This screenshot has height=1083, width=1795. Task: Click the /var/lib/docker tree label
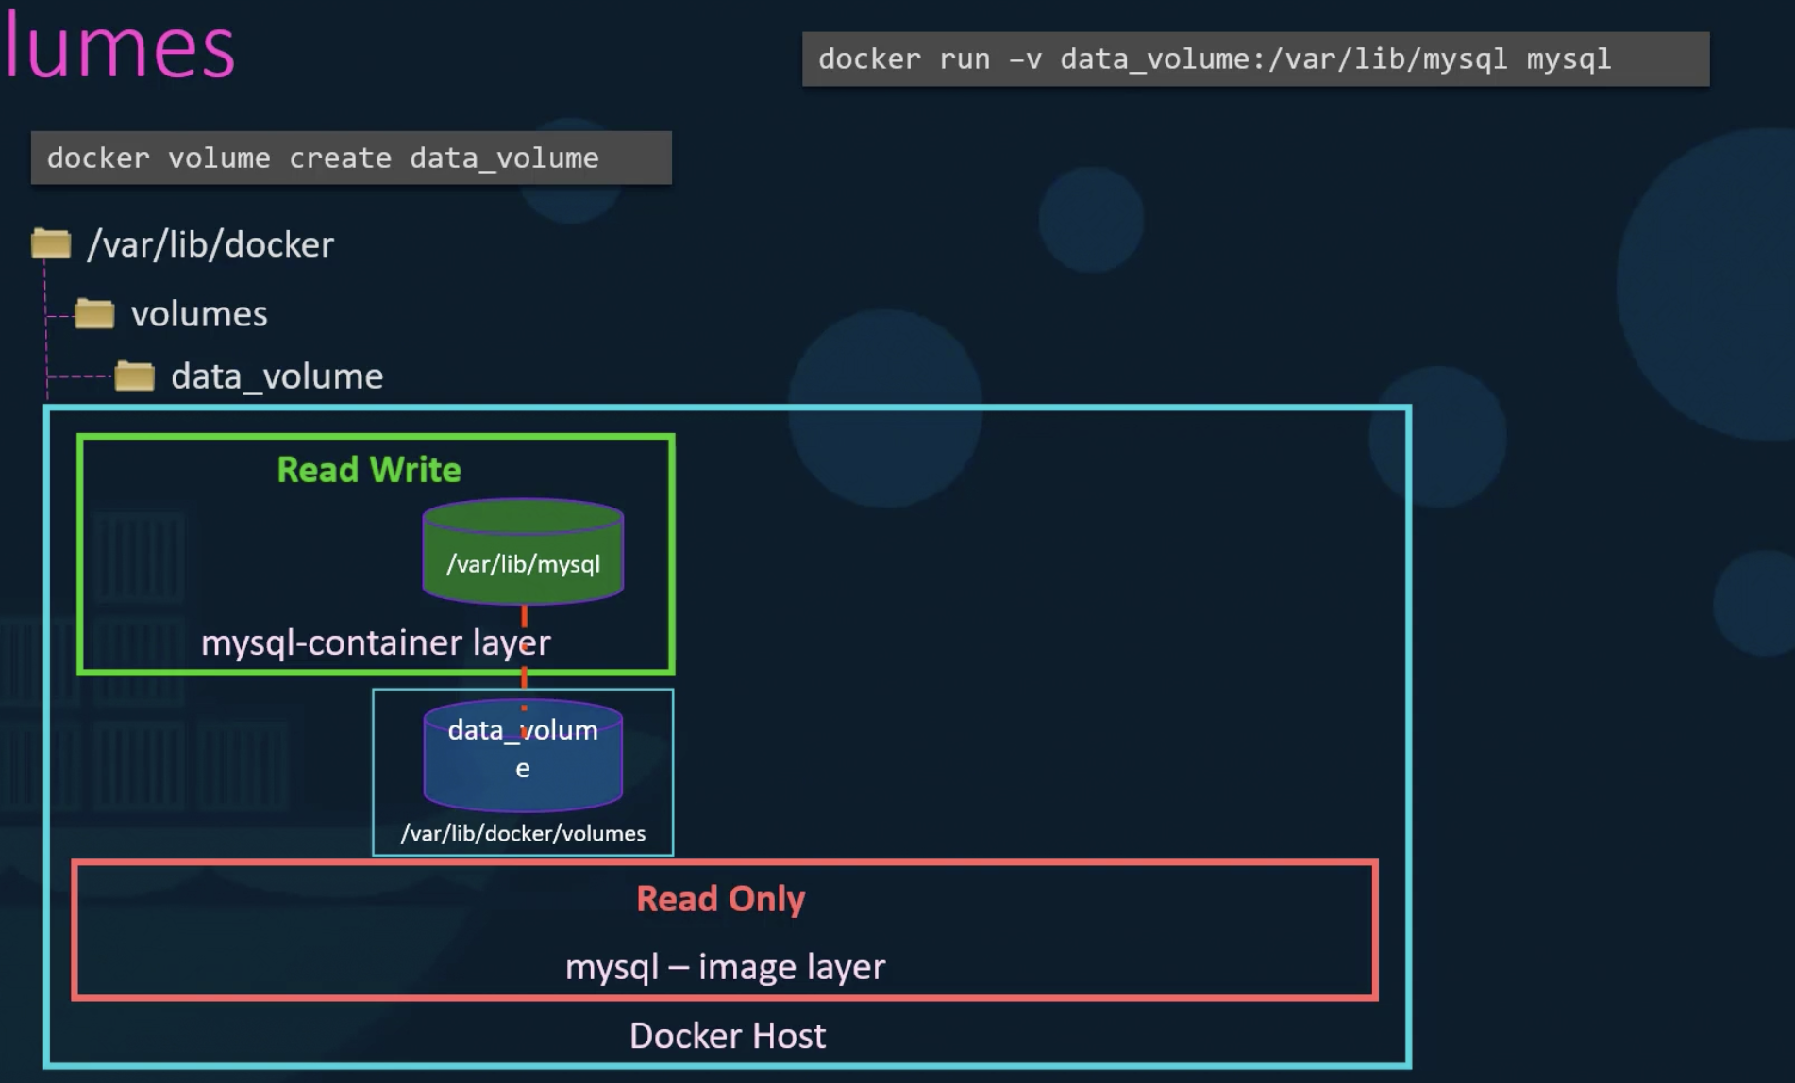[210, 245]
